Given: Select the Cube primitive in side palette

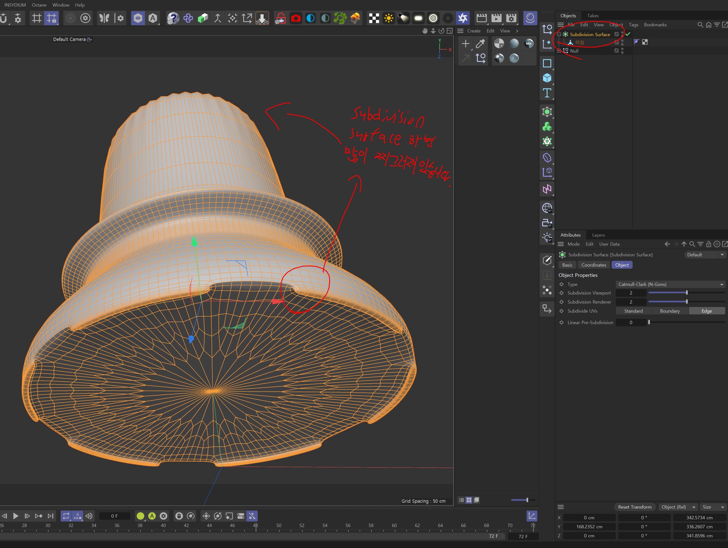Looking at the screenshot, I should click(x=547, y=78).
